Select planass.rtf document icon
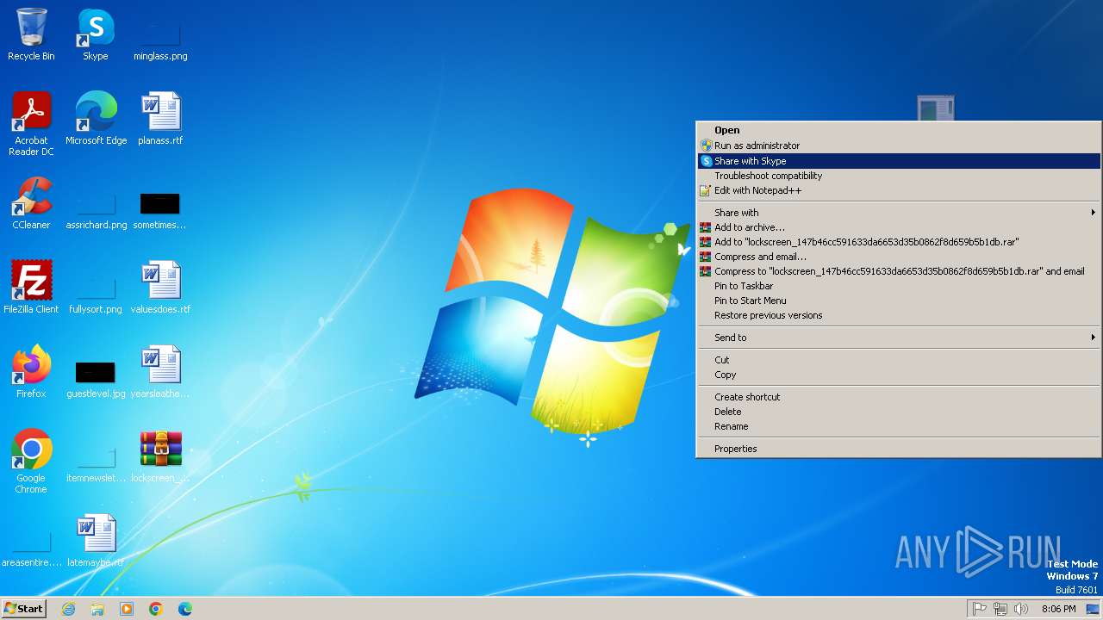 (160, 118)
